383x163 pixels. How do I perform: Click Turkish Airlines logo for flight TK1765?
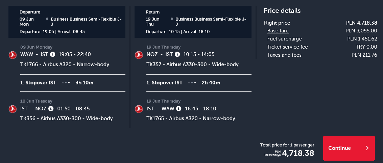pyautogui.click(x=139, y=109)
